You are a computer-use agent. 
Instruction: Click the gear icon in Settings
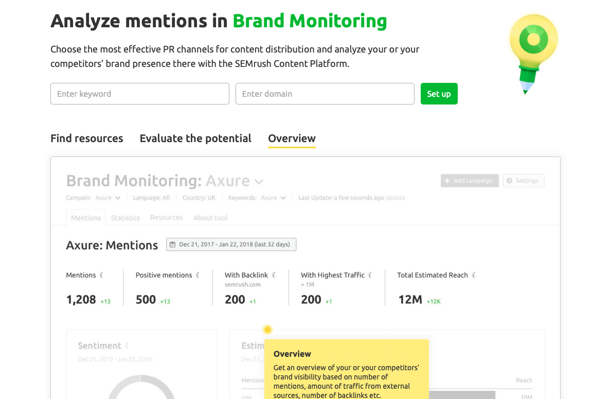509,181
